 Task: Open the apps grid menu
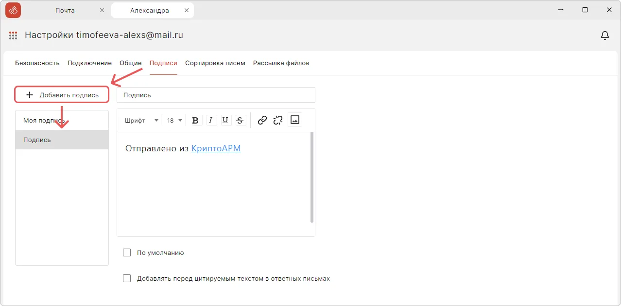pyautogui.click(x=13, y=35)
